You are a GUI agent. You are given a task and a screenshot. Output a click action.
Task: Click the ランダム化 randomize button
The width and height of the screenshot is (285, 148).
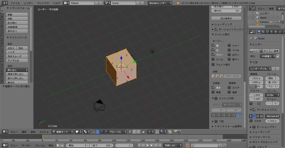17,60
